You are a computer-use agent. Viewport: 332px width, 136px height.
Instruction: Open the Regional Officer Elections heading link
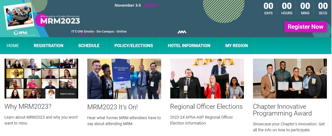[x=206, y=107]
